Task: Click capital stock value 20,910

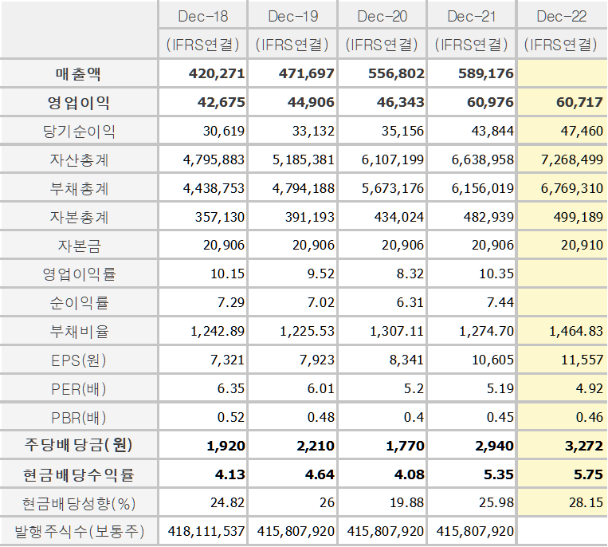Action: click(582, 246)
